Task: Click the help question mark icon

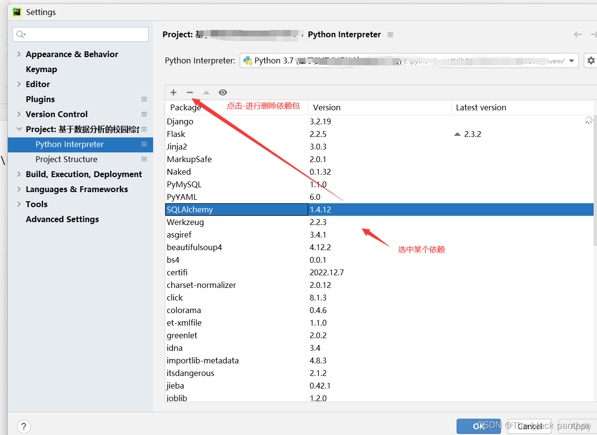Action: click(x=24, y=426)
